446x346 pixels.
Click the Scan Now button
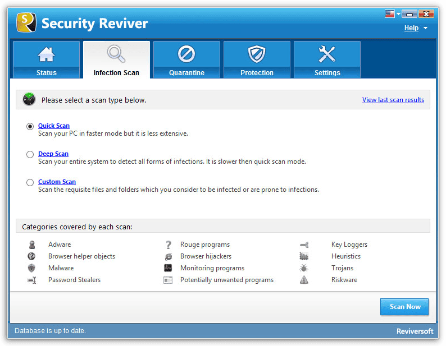404,307
